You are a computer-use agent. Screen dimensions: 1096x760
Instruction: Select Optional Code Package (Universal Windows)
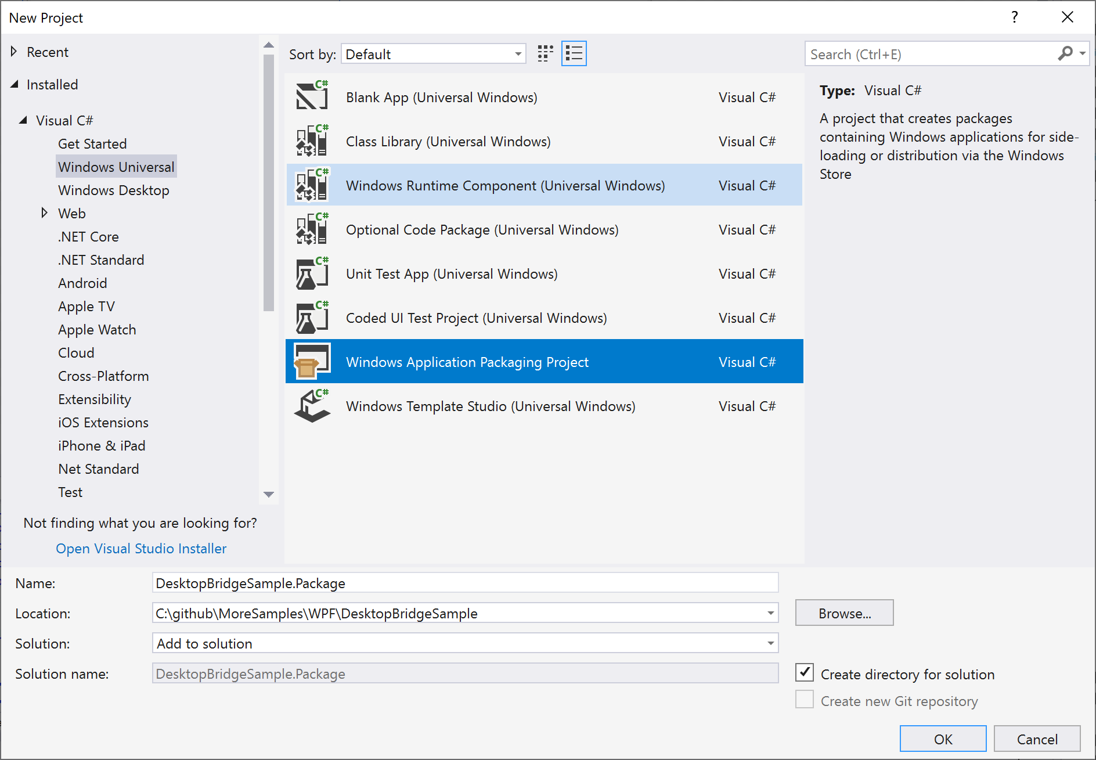pos(545,229)
